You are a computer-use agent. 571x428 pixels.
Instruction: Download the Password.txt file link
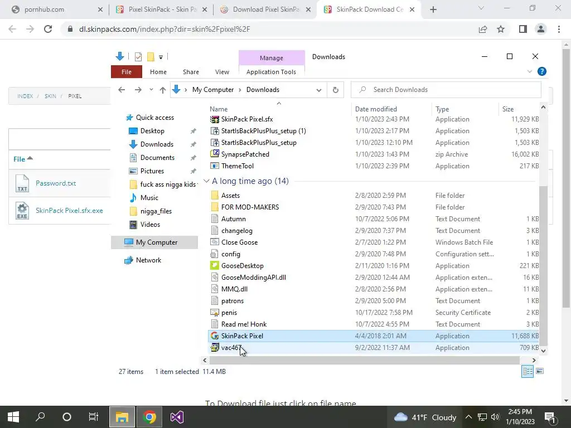pyautogui.click(x=56, y=183)
